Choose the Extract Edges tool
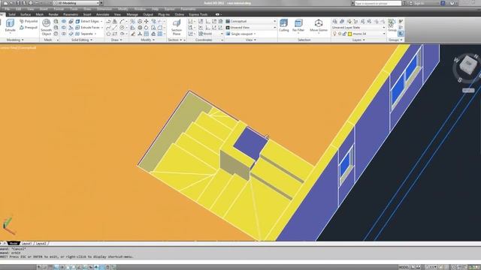The height and width of the screenshot is (270, 481). click(x=89, y=22)
